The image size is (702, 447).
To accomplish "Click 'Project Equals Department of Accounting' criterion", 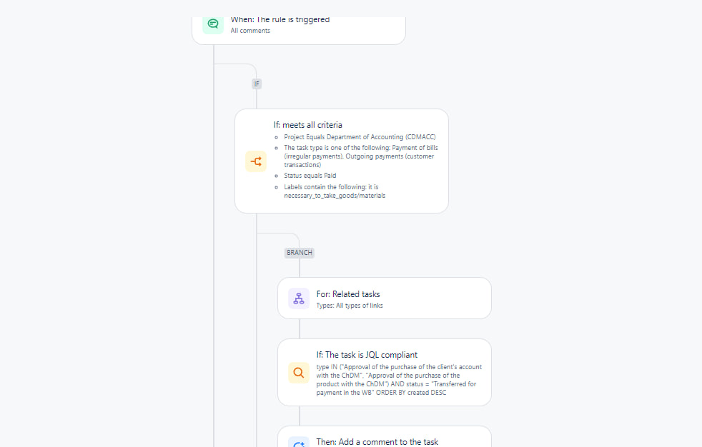I will coord(360,136).
